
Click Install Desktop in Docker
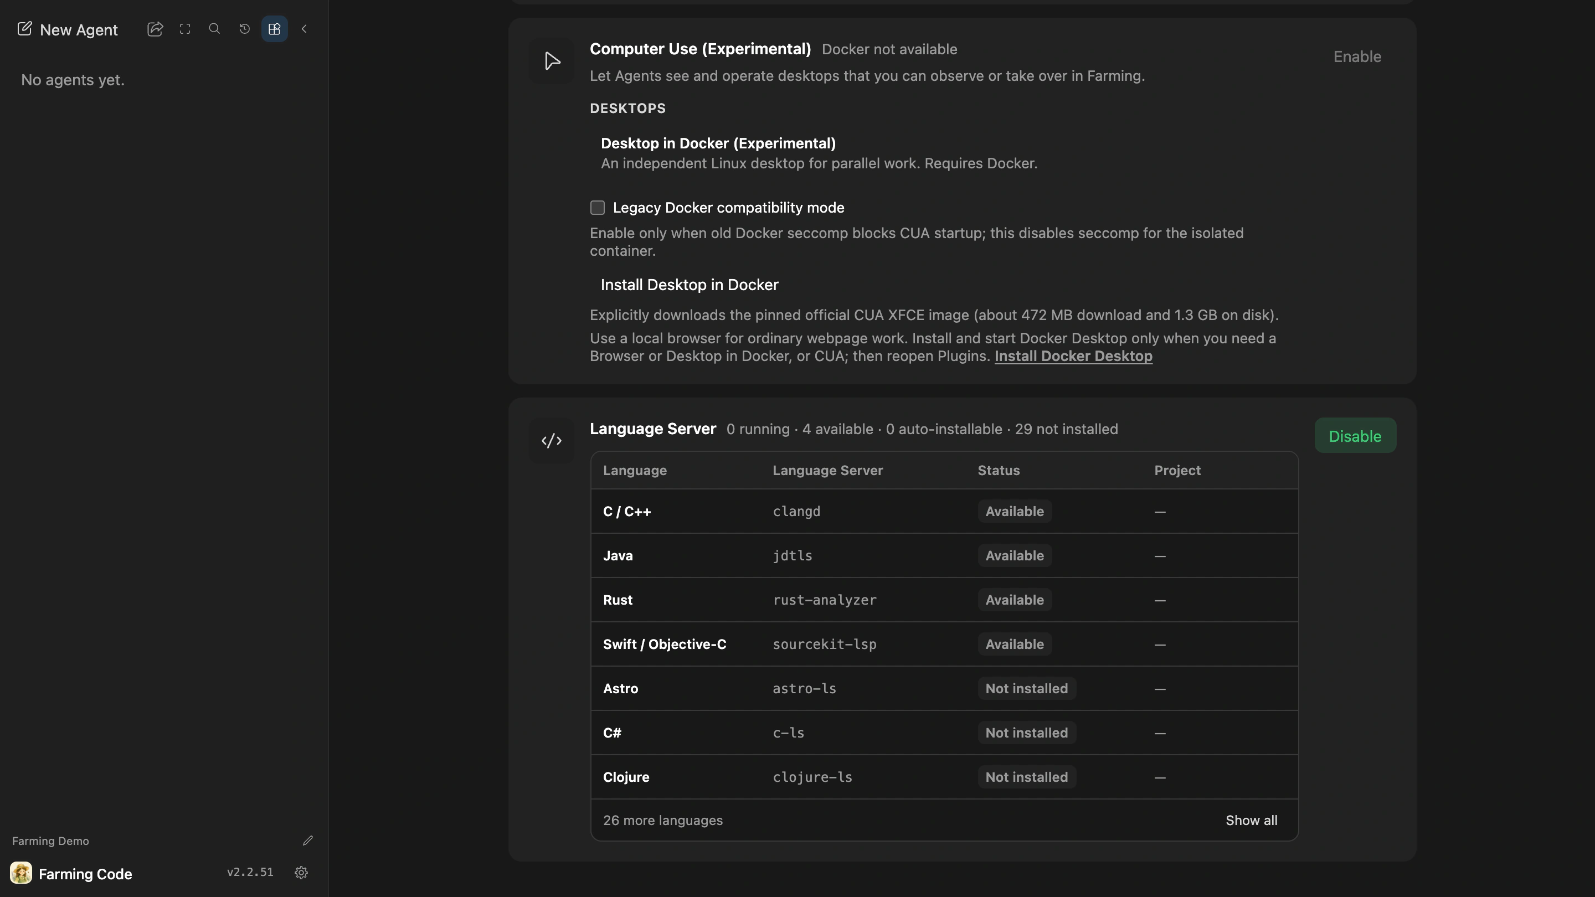pos(690,285)
